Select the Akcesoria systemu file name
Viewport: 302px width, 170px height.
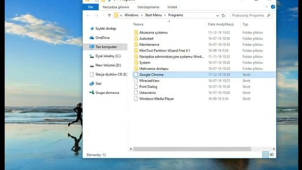pyautogui.click(x=153, y=33)
